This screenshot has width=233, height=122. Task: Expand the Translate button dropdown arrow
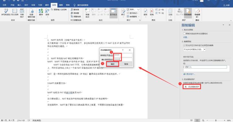pyautogui.click(x=41, y=17)
